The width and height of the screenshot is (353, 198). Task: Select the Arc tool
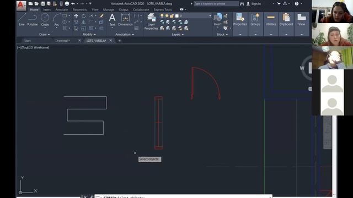click(56, 20)
